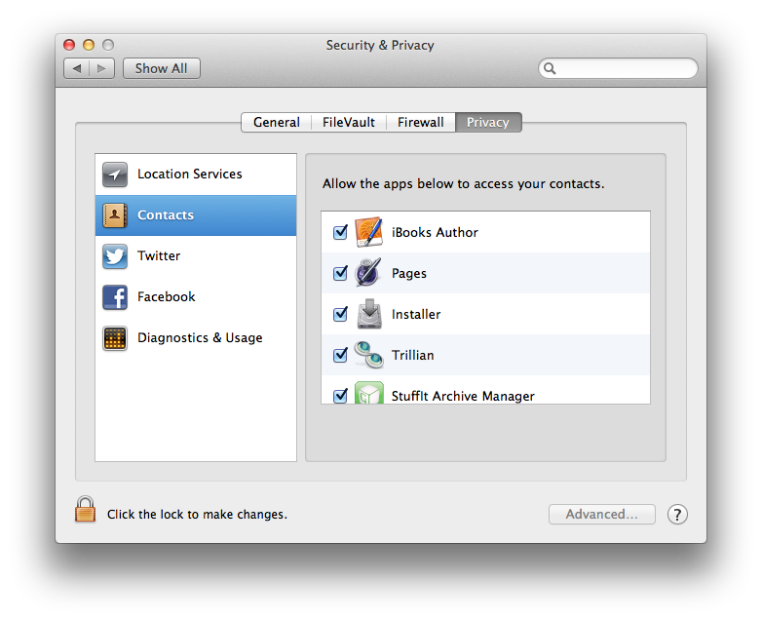Click the Twitter bird icon

[115, 256]
